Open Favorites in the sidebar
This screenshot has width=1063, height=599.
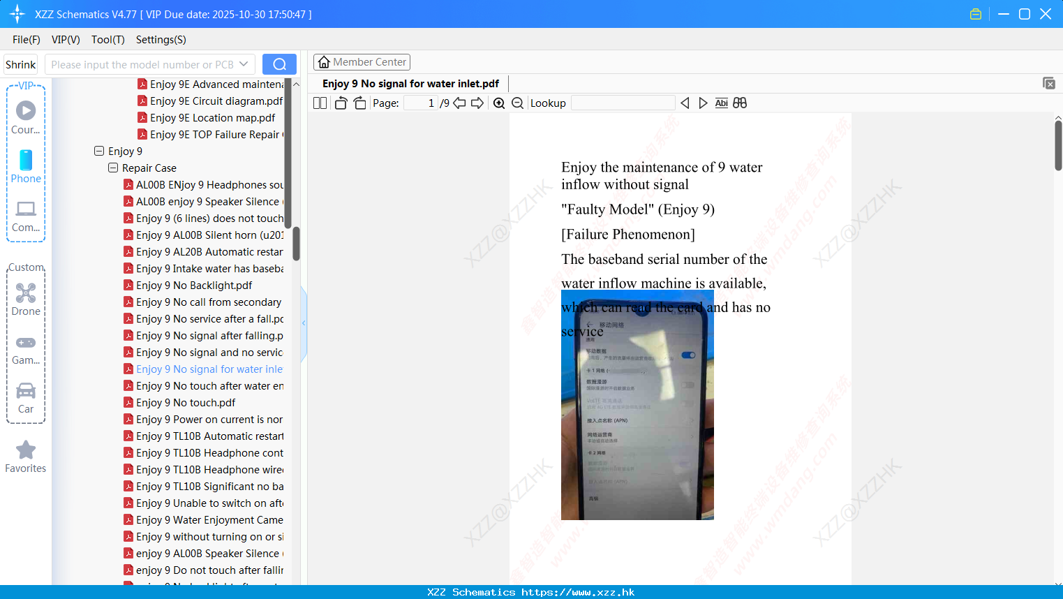click(26, 457)
